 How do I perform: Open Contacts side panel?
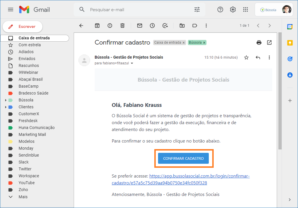290,75
